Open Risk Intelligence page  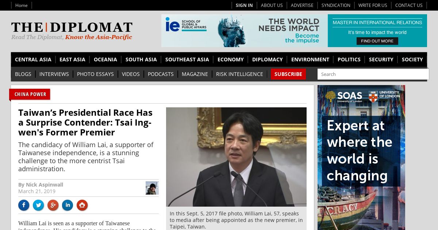click(x=239, y=74)
